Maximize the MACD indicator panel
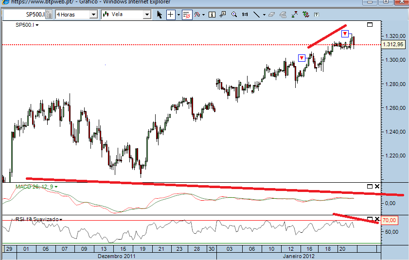Image resolution: width=409 pixels, height=260 pixels. (x=370, y=187)
